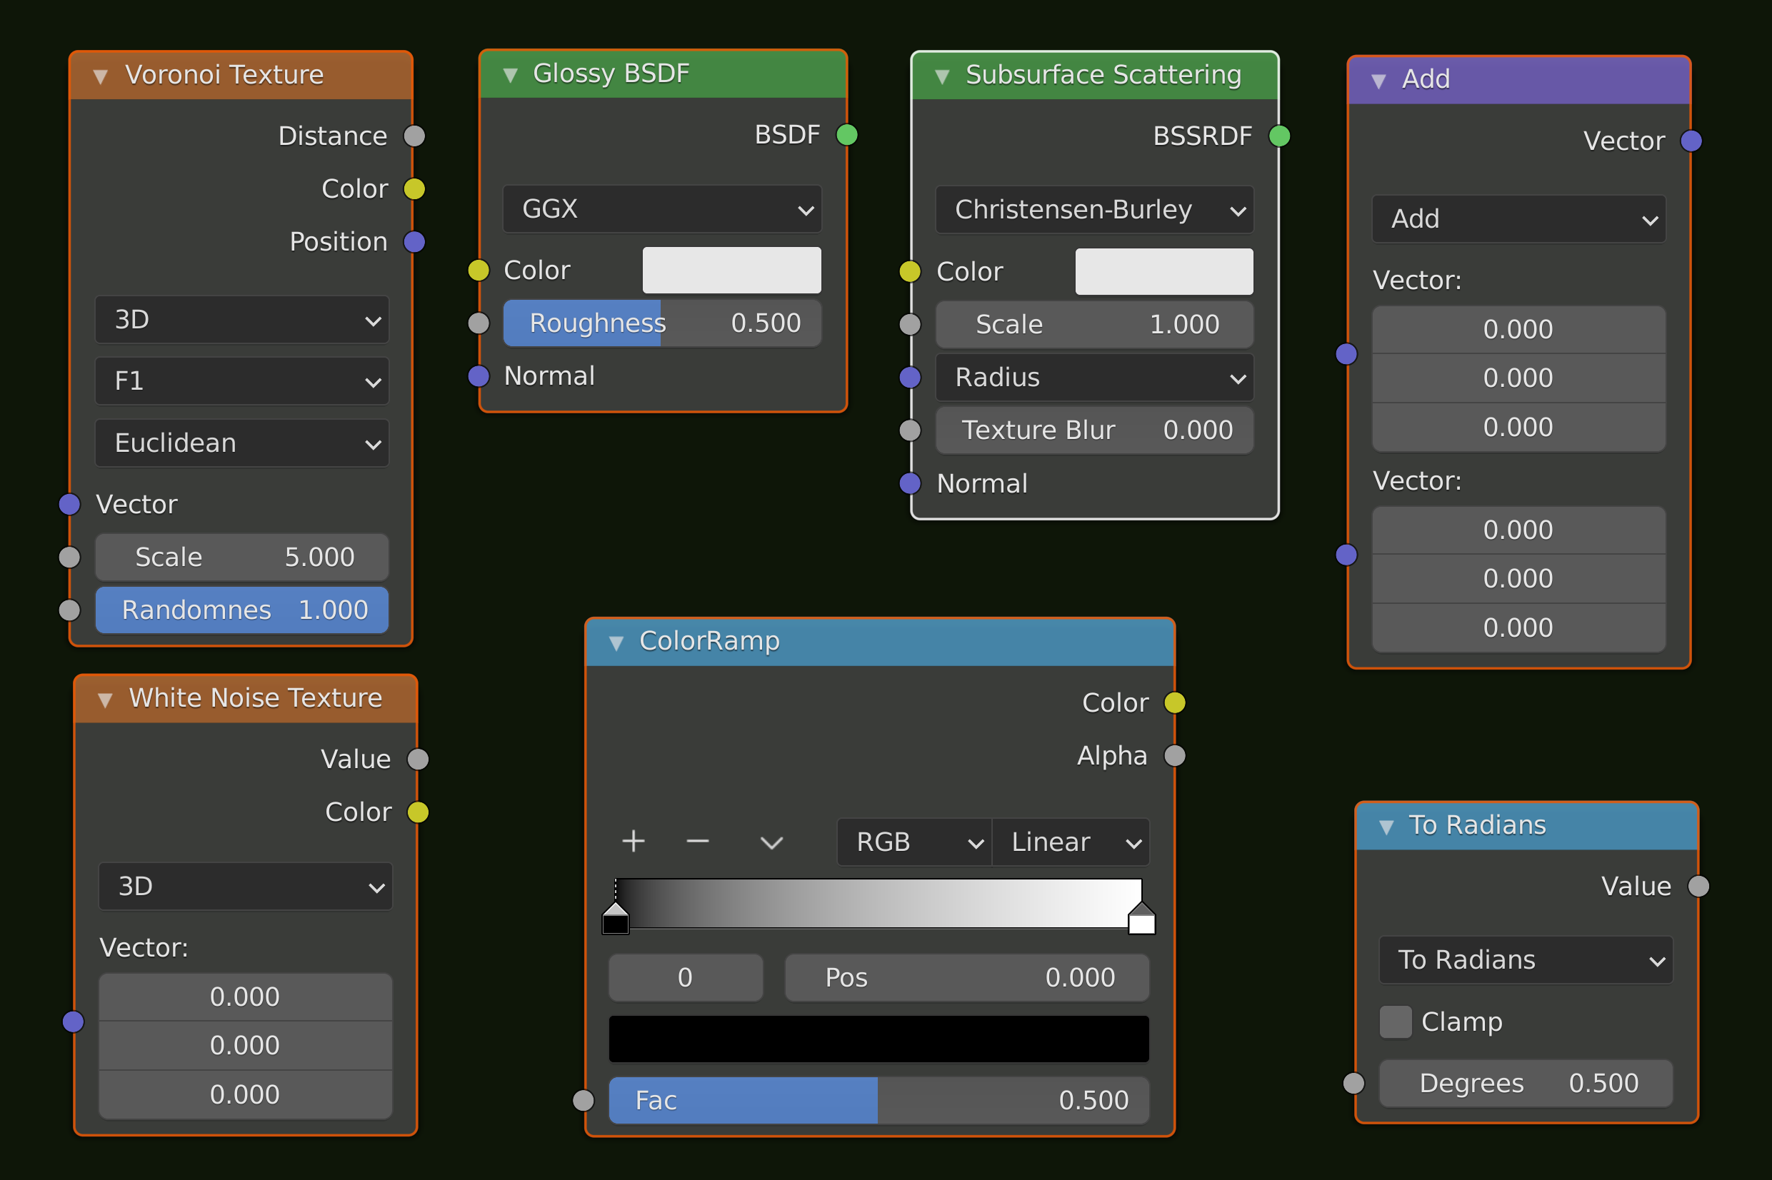Open the F1 feature dropdown

click(x=241, y=380)
